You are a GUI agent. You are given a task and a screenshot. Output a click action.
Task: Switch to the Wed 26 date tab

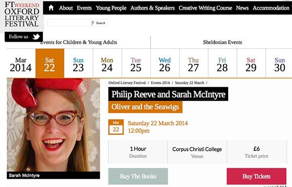click(x=165, y=63)
